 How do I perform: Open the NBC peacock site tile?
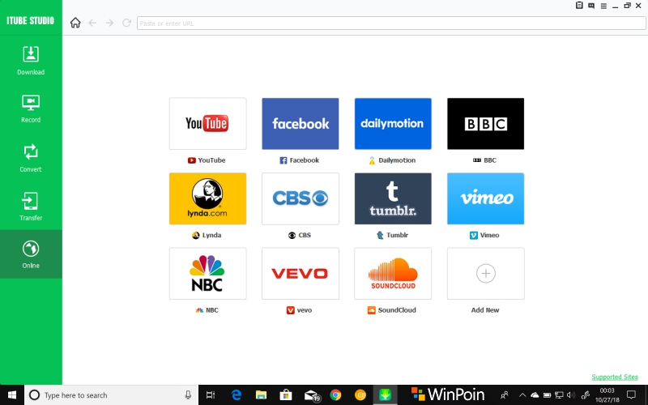point(208,274)
